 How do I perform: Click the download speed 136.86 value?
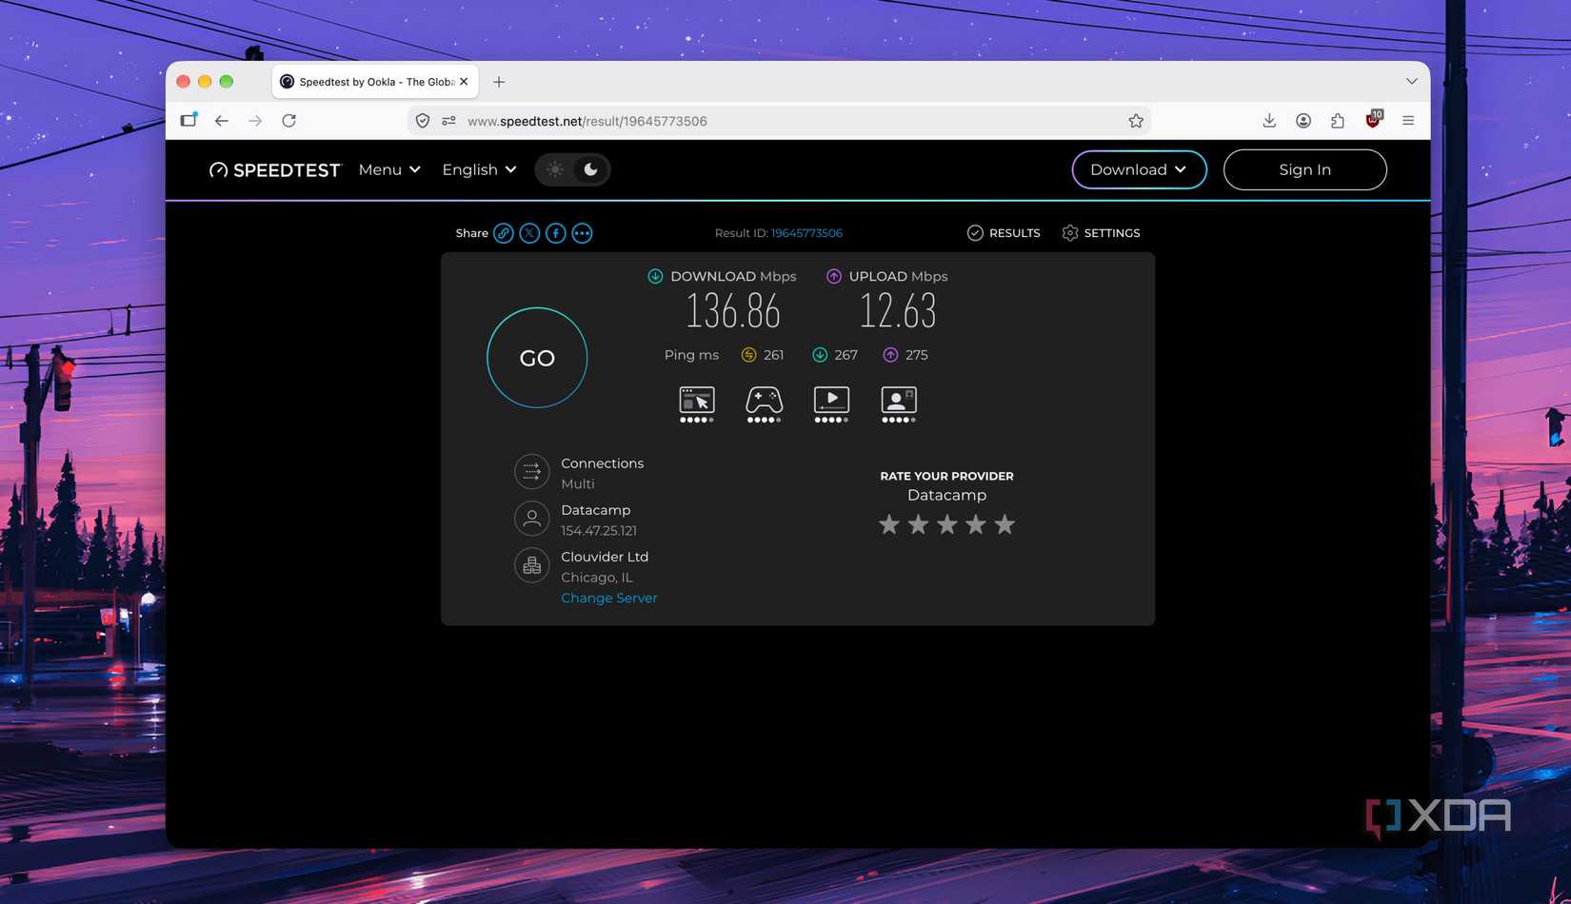click(733, 311)
